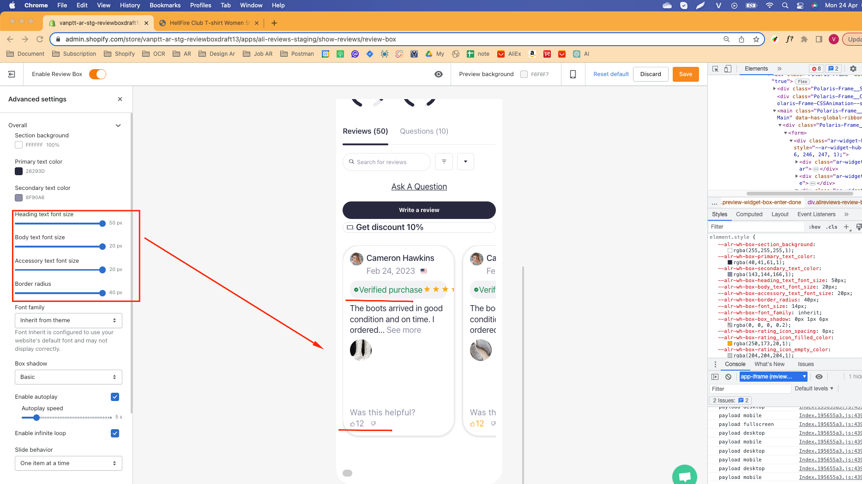This screenshot has height=484, width=862.
Task: Uncheck Enable infinite loop checkbox
Action: coord(115,433)
